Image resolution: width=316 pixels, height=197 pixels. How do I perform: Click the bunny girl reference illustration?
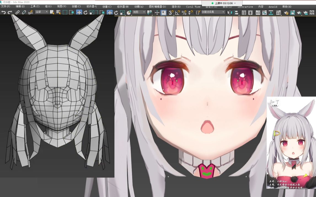click(x=291, y=143)
